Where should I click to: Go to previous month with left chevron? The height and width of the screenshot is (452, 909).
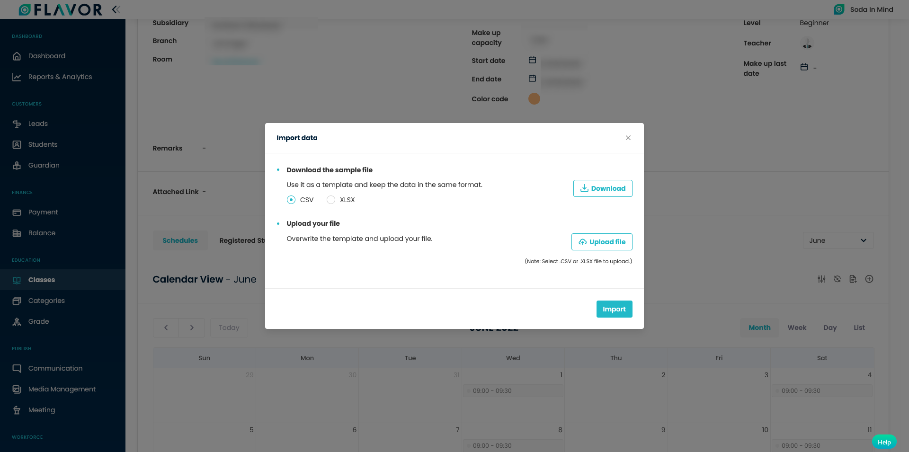166,328
